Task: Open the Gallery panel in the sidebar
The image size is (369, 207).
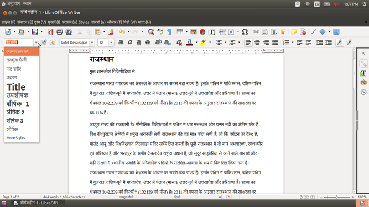Action: point(363,82)
